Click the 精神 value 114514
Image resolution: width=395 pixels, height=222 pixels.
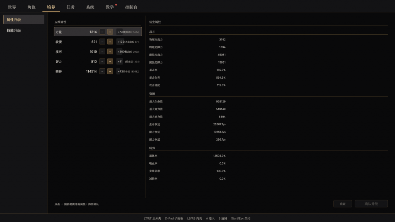click(x=91, y=71)
